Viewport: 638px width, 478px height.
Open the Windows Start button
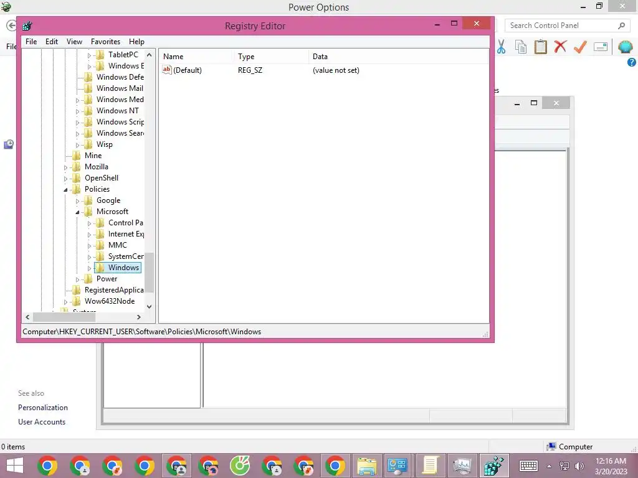click(15, 466)
